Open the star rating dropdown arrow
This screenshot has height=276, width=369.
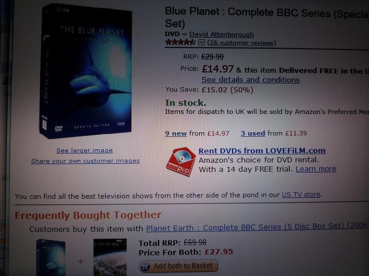(x=201, y=42)
